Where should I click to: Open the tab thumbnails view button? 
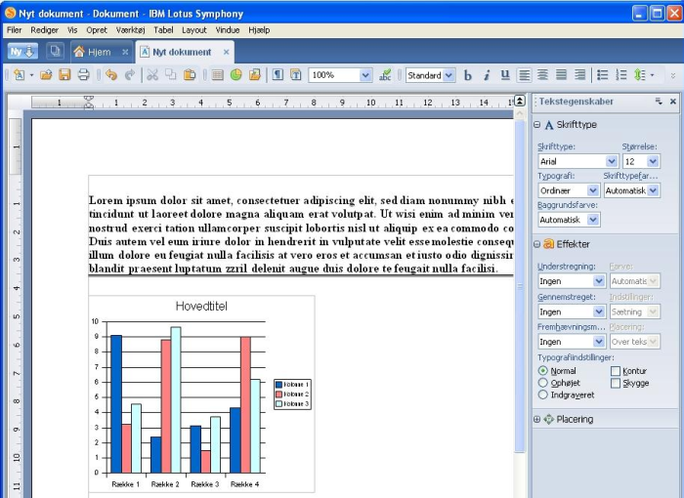point(55,52)
